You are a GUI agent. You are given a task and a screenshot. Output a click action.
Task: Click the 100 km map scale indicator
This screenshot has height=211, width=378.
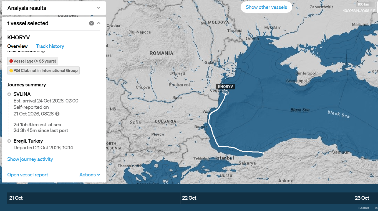coord(366,4)
